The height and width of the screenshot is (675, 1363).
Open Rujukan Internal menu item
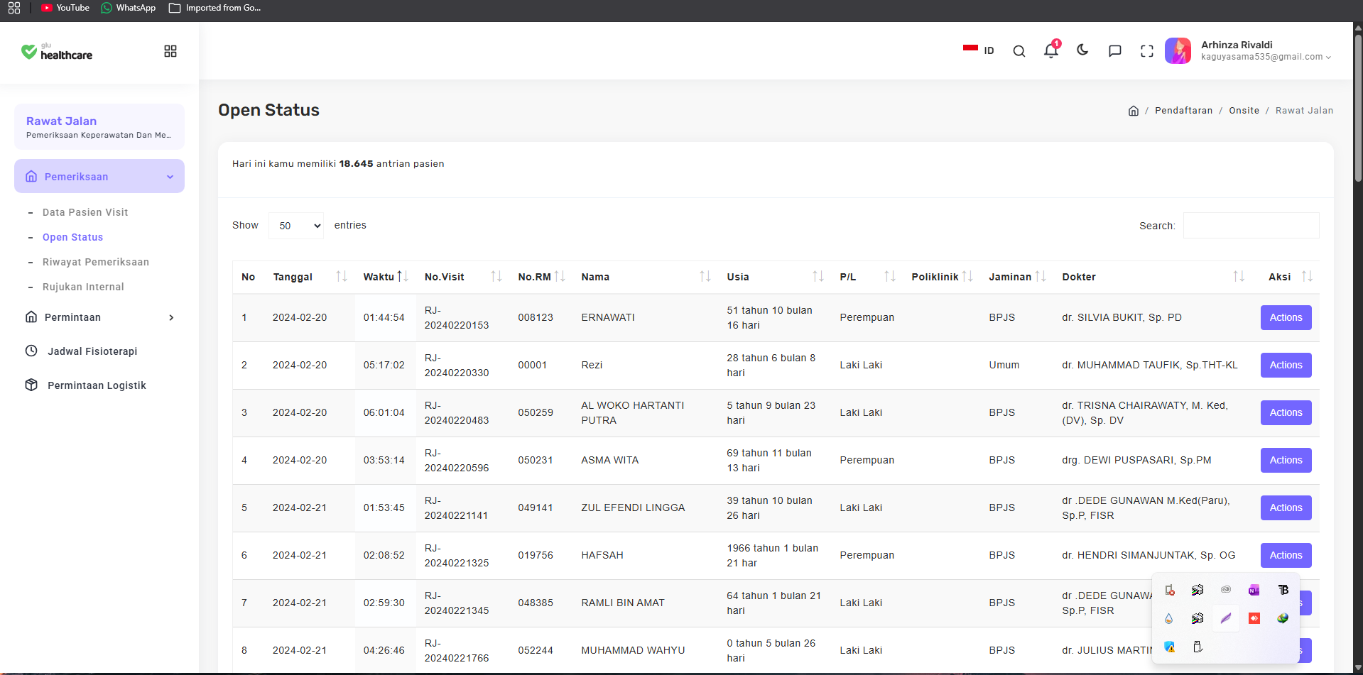[x=83, y=287]
